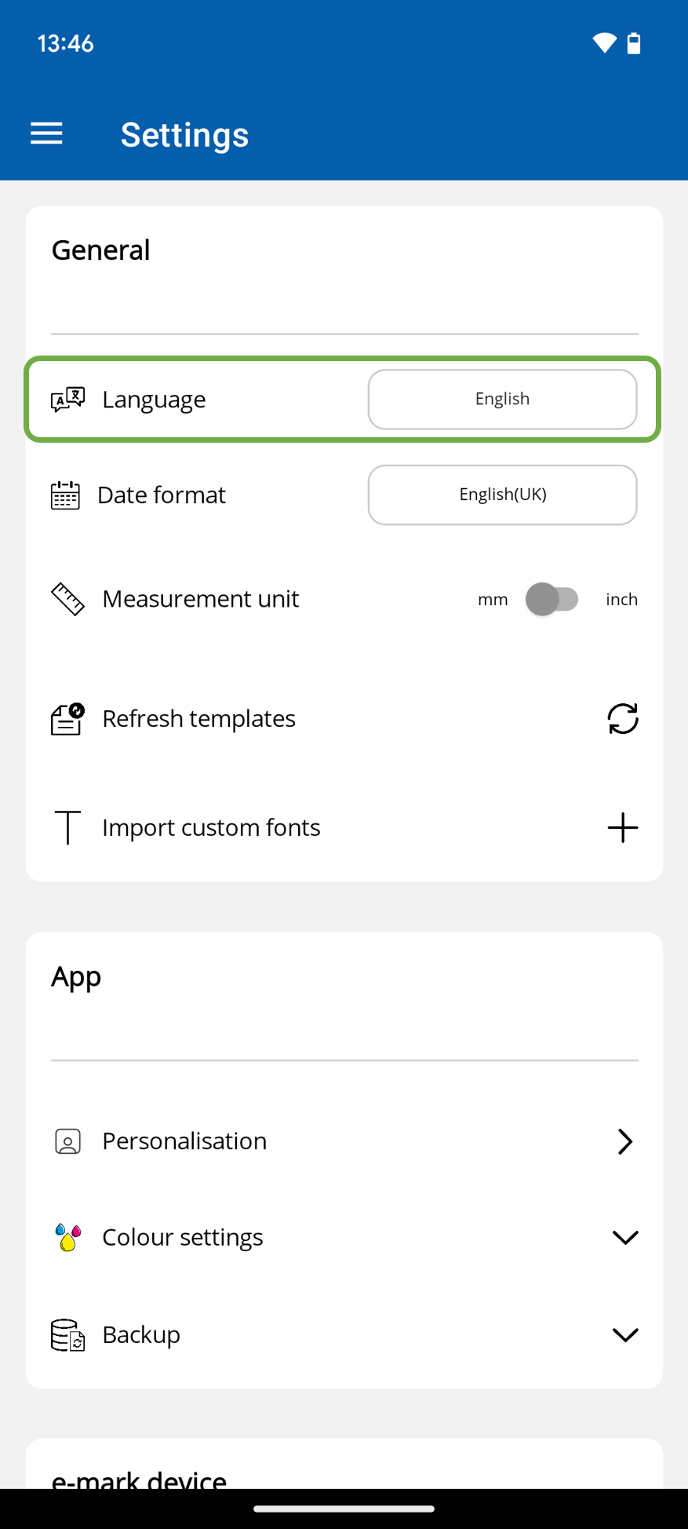Tap the Measurement unit ruler icon
This screenshot has height=1529, width=688.
click(67, 599)
